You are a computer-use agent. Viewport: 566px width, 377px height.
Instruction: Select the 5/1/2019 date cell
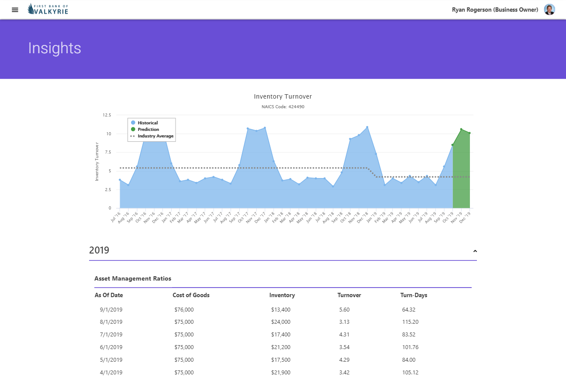click(111, 360)
